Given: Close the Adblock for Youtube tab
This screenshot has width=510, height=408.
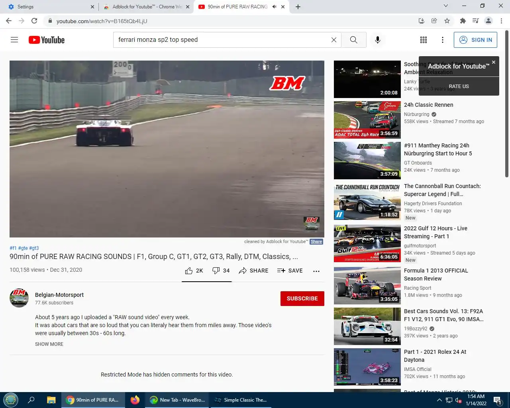Looking at the screenshot, I should point(188,7).
